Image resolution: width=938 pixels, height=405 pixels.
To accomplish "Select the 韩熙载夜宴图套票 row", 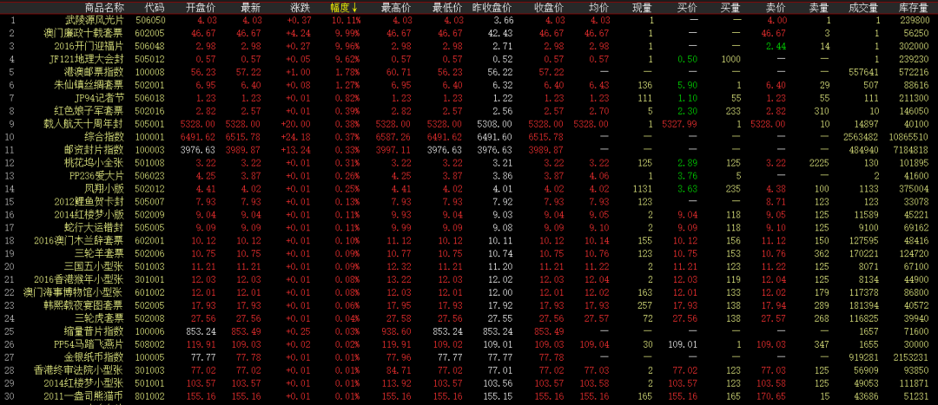I will [469, 304].
